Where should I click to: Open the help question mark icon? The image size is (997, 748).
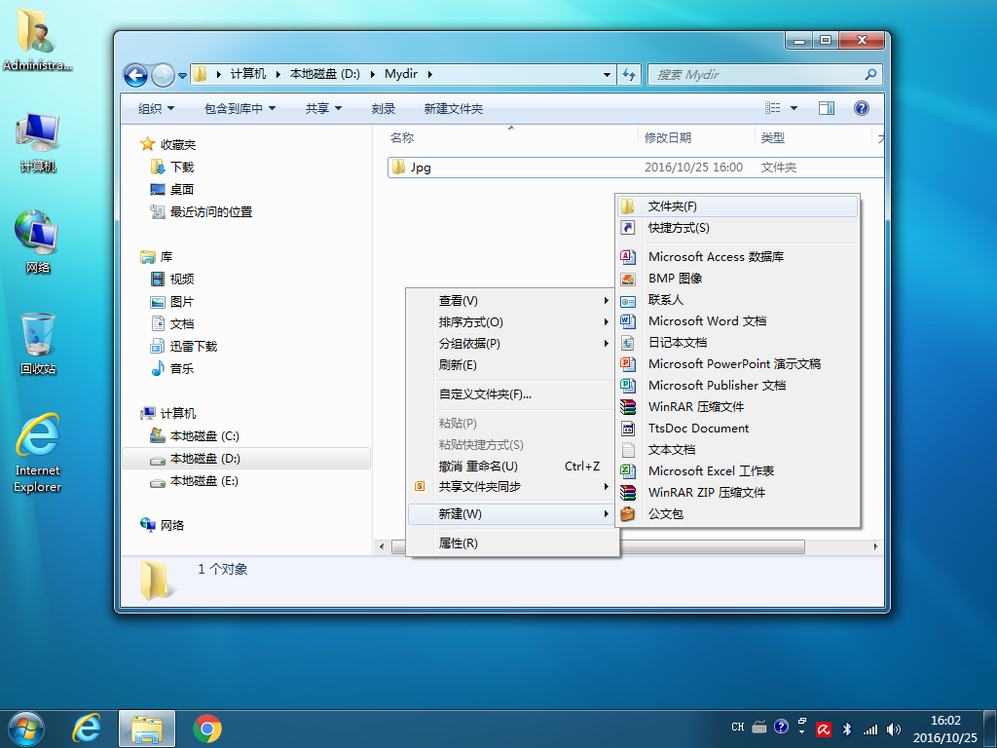coord(861,108)
